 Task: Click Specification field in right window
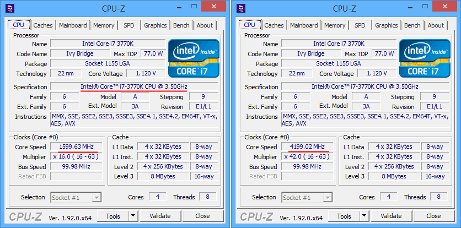[365, 87]
